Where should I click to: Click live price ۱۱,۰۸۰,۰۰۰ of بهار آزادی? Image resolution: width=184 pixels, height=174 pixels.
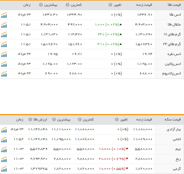143,129
